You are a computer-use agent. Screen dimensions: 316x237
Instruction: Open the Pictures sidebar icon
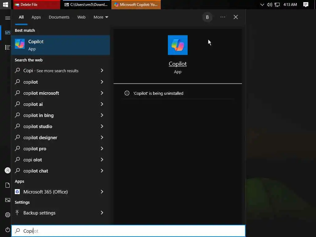pyautogui.click(x=8, y=200)
